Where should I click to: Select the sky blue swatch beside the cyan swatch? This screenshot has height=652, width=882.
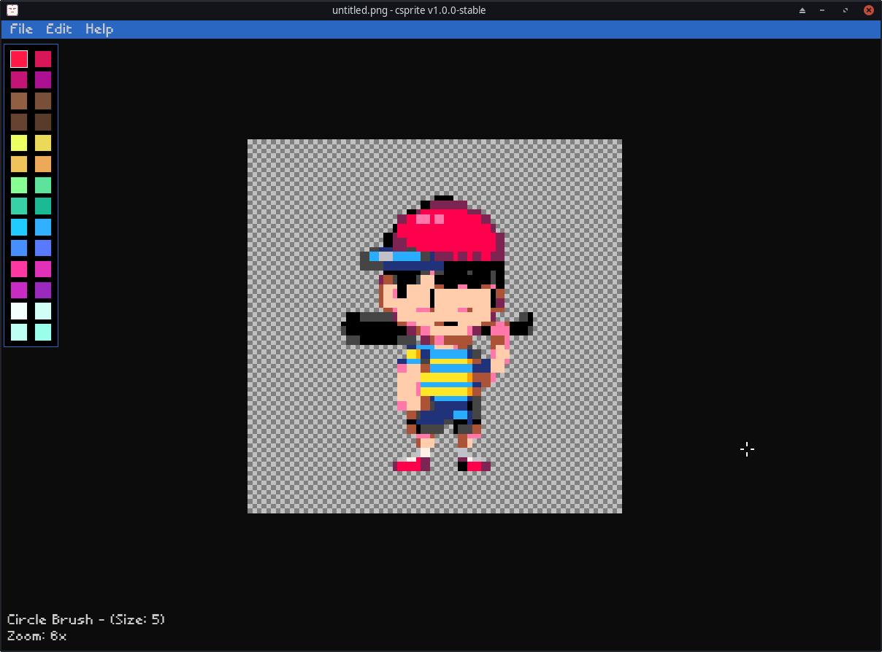click(43, 227)
